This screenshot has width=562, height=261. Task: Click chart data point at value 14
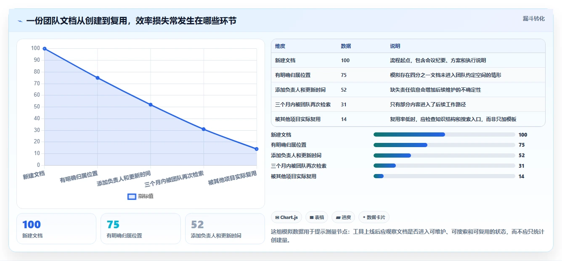coord(257,149)
